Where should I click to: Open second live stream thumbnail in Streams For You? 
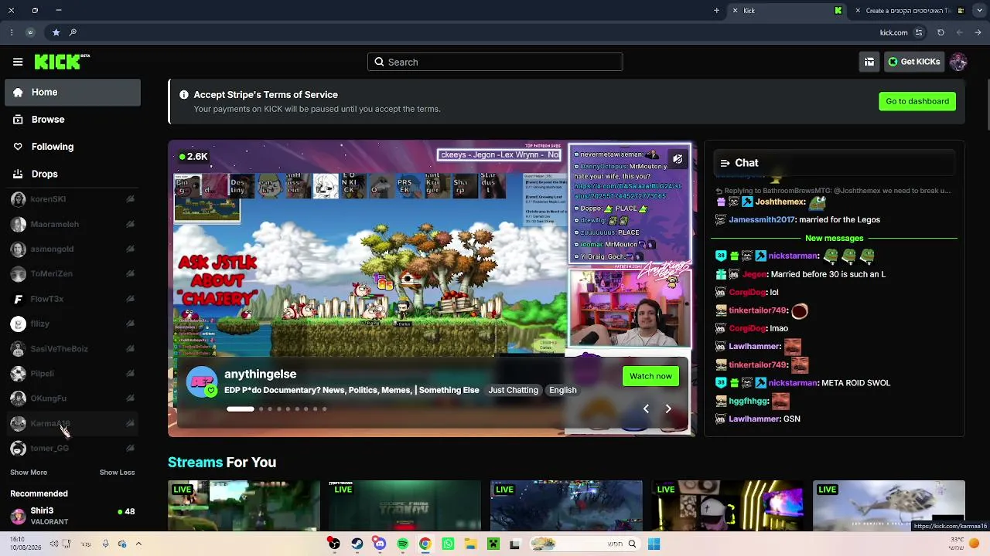pos(405,505)
